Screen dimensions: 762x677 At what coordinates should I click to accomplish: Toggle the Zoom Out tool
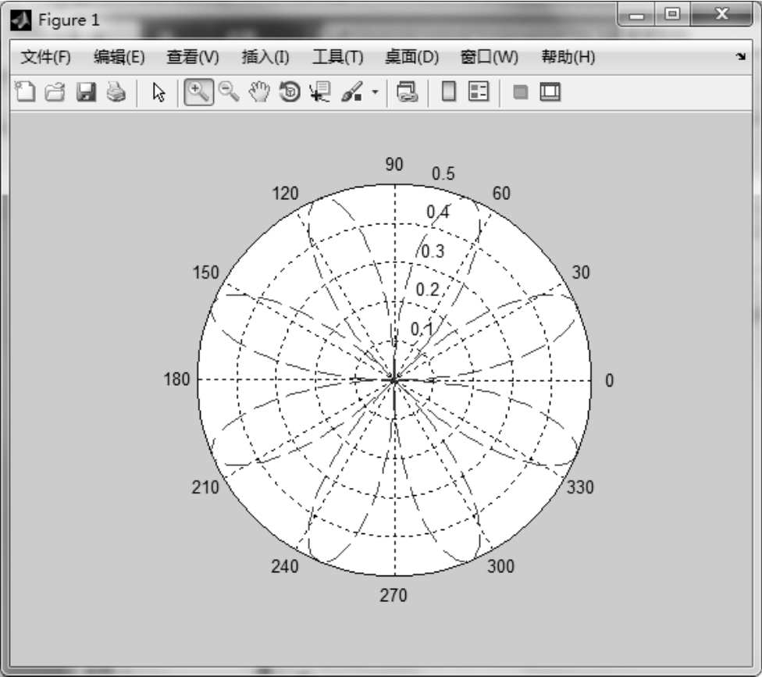228,92
